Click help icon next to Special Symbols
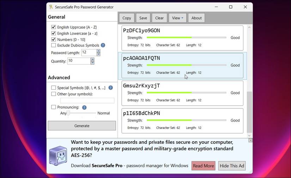Viewport: 291px width, 178px height. tap(111, 88)
